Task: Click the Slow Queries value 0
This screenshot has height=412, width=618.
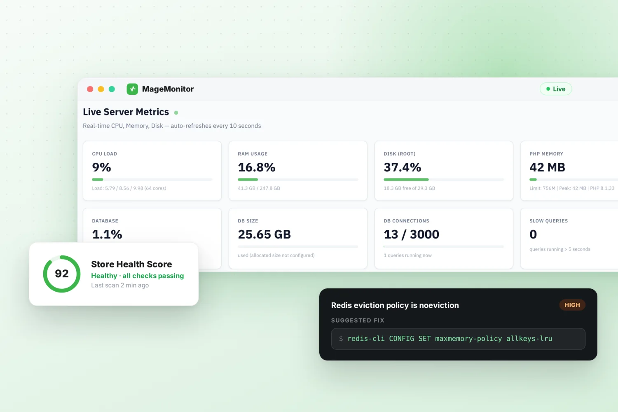Action: [533, 234]
